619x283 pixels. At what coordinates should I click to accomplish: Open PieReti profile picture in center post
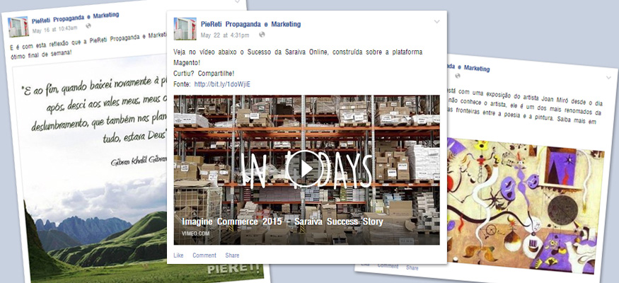point(185,29)
